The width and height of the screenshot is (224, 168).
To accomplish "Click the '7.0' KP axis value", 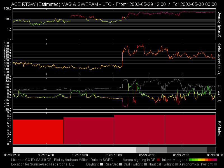I will tap(9, 120).
